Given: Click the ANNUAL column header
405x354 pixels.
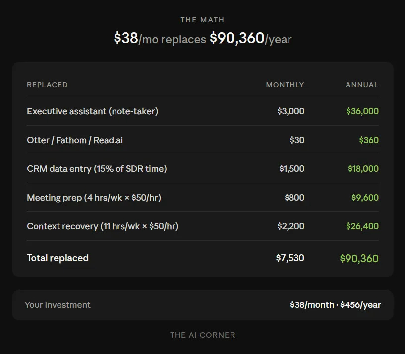Looking at the screenshot, I should (362, 85).
